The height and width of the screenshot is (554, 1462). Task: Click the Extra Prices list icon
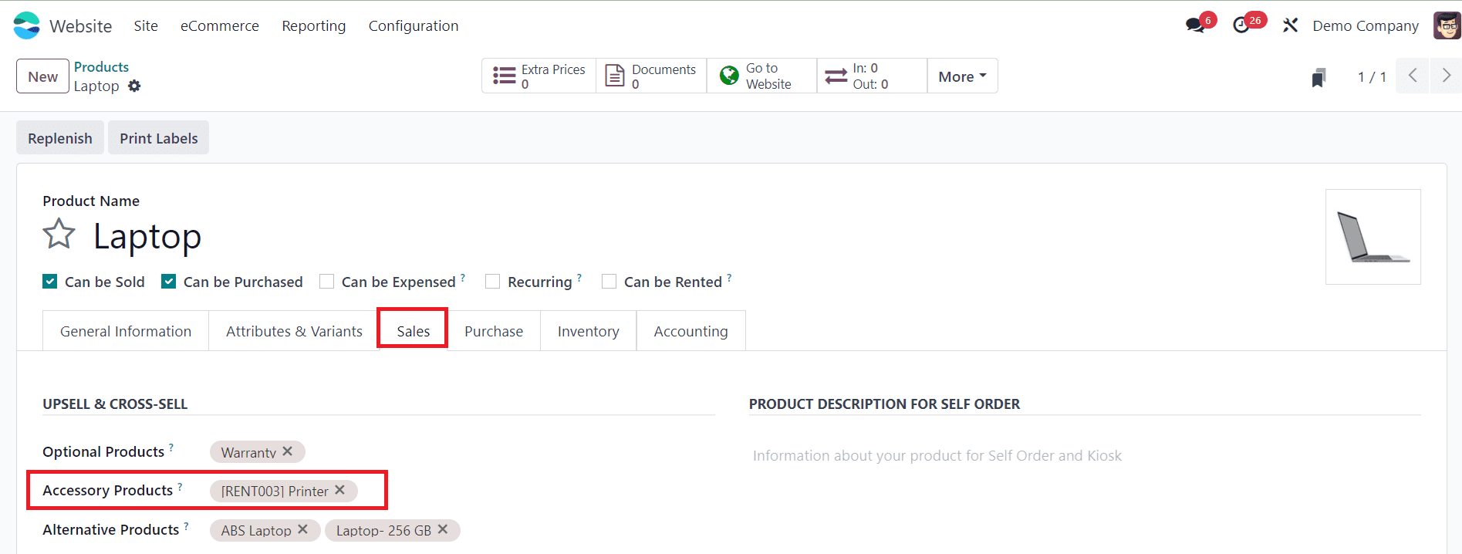[505, 76]
